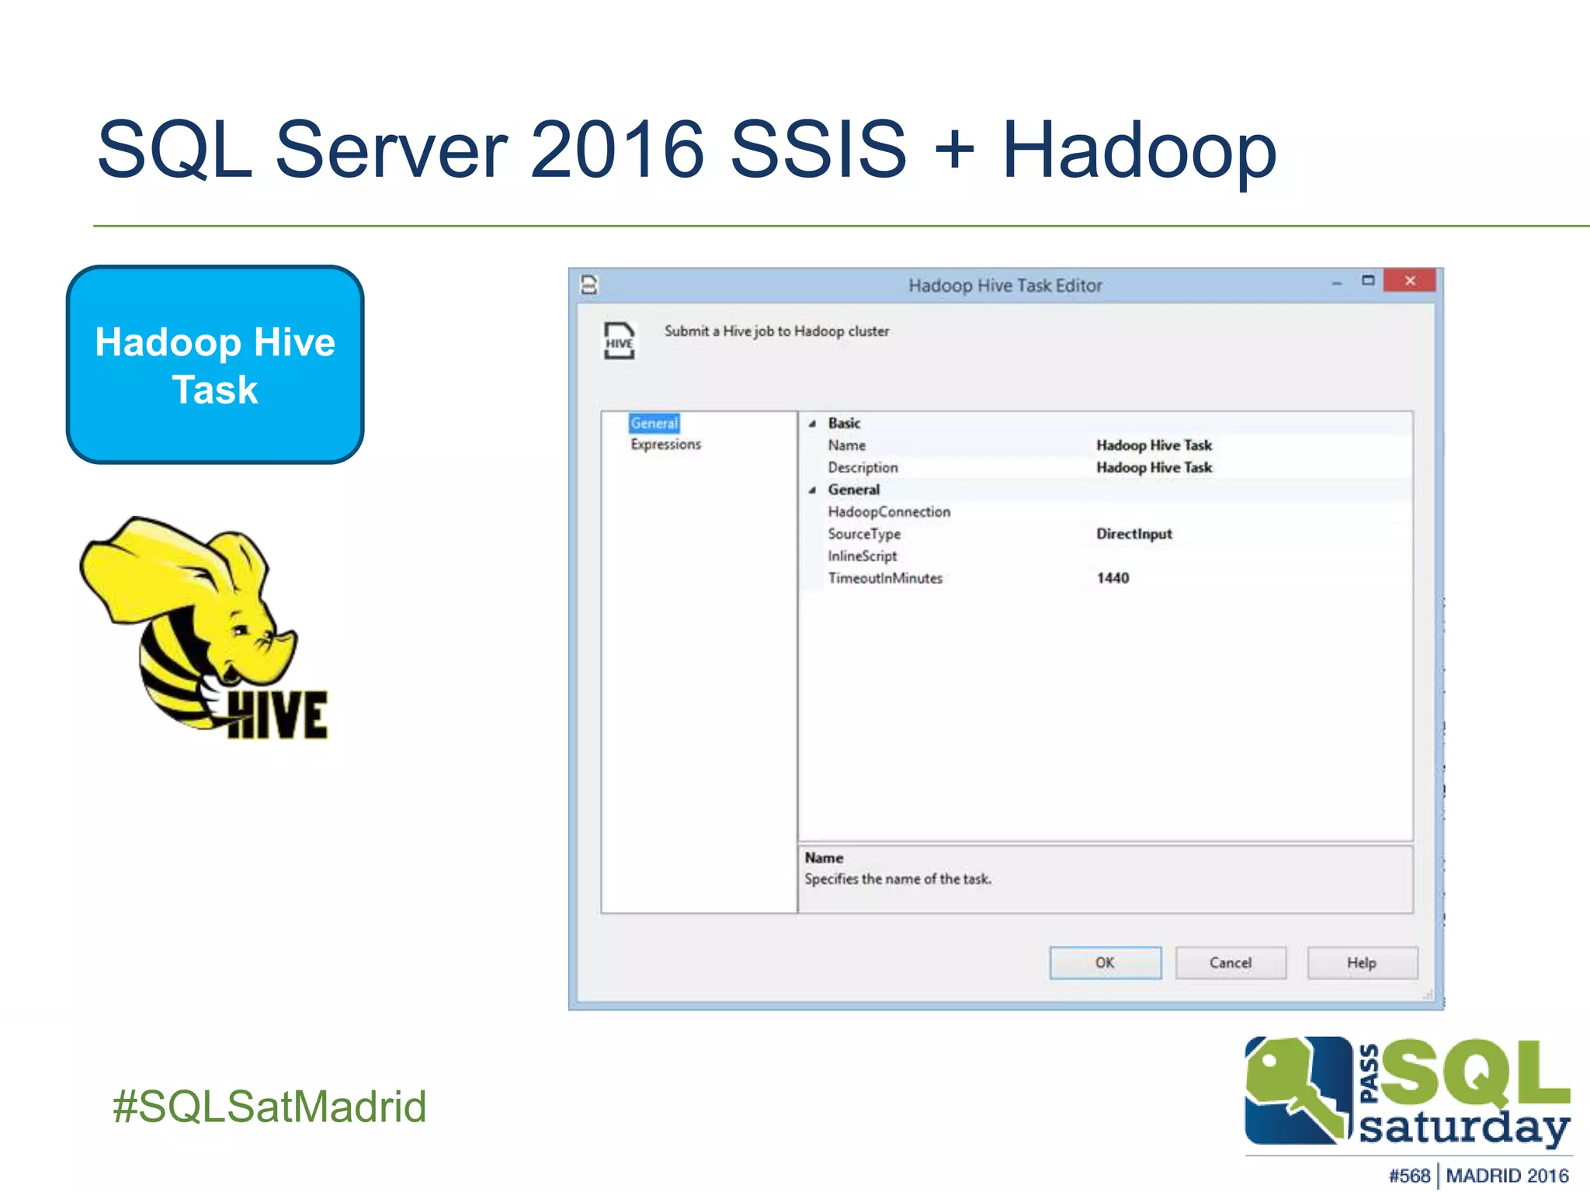The width and height of the screenshot is (1590, 1192).
Task: Click OK to confirm the task settings
Action: (1106, 963)
